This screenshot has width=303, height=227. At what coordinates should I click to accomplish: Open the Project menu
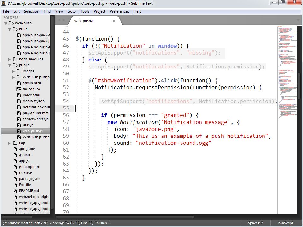point(99,11)
